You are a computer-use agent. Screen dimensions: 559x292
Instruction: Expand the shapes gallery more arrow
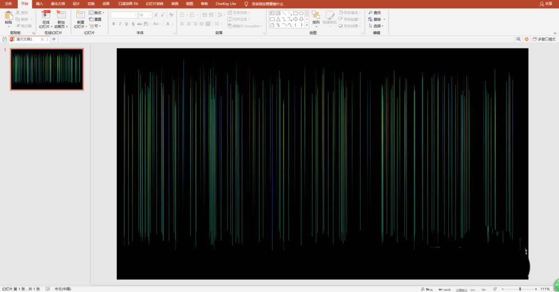(307, 25)
